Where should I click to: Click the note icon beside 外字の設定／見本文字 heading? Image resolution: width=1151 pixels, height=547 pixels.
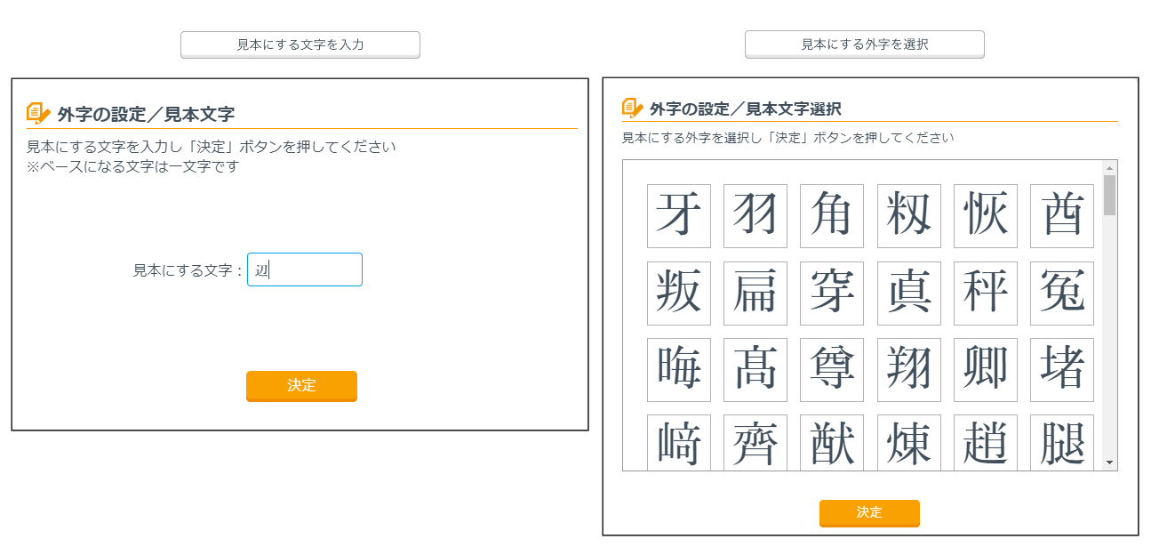[x=38, y=114]
